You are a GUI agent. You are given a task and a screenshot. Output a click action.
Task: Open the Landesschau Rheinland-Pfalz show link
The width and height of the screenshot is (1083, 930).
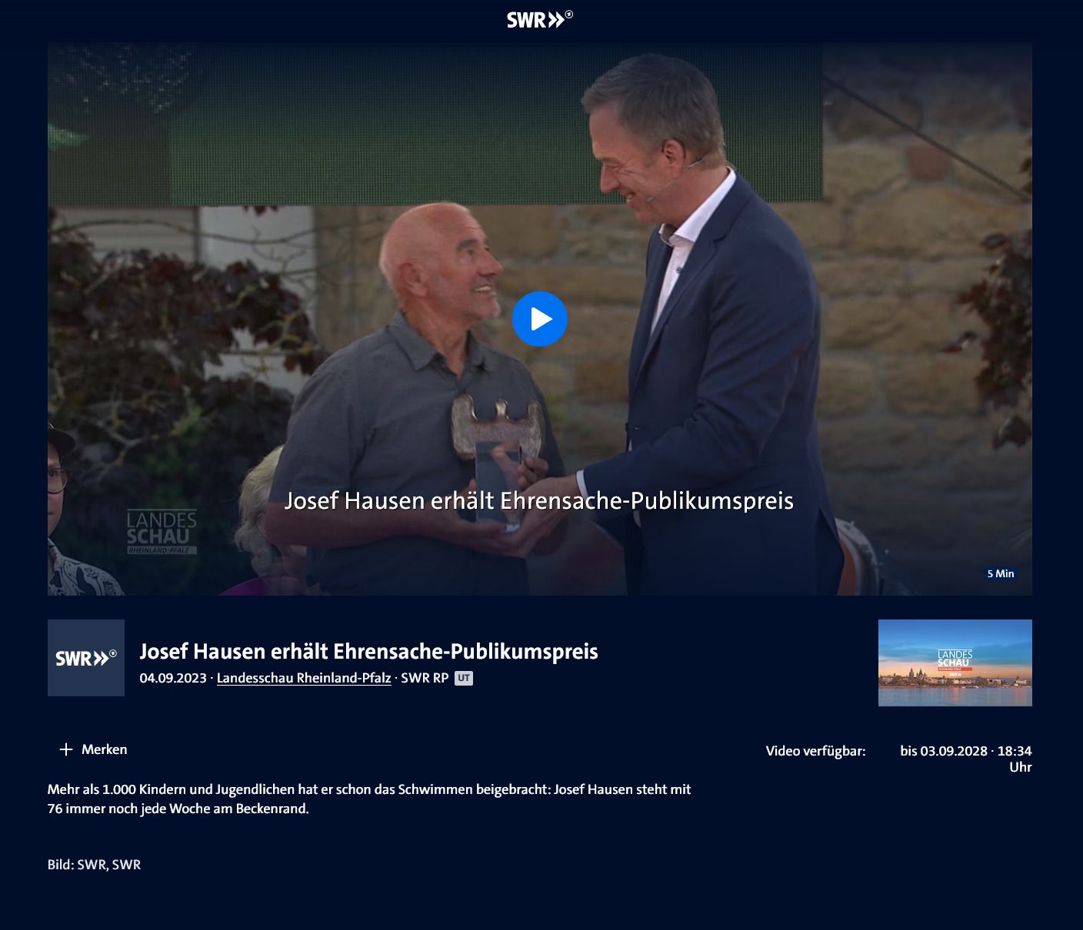pyautogui.click(x=304, y=678)
